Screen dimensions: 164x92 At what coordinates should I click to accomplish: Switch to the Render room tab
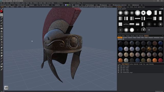(x=27, y=7)
